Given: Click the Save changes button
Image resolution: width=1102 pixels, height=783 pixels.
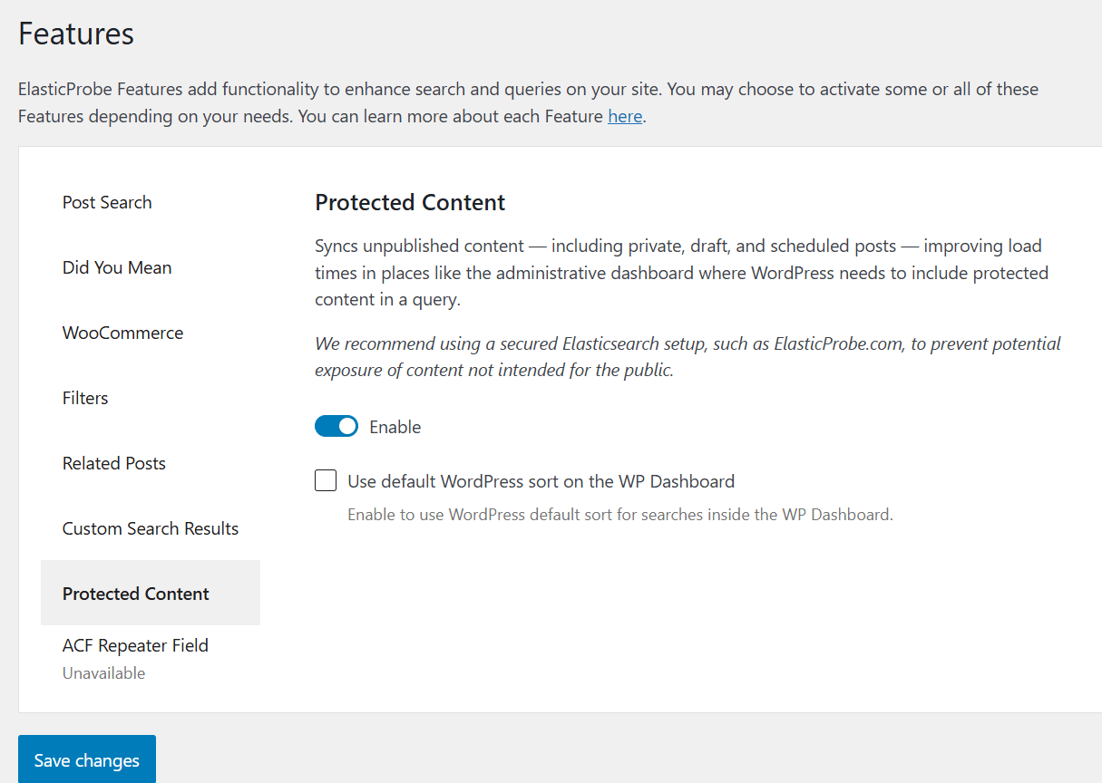Looking at the screenshot, I should click(x=86, y=760).
